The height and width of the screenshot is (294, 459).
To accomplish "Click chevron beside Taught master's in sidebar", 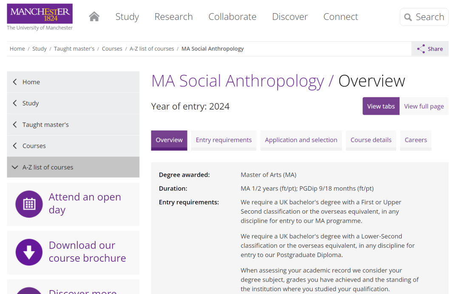I will 15,124.
